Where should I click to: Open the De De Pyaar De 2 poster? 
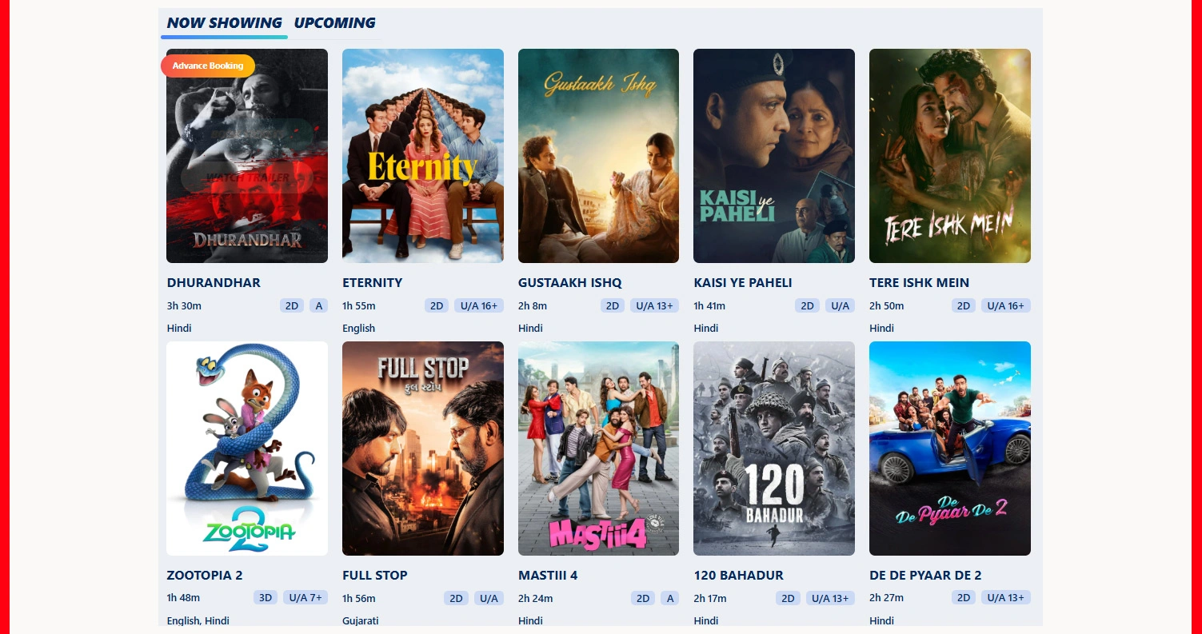[x=950, y=449]
